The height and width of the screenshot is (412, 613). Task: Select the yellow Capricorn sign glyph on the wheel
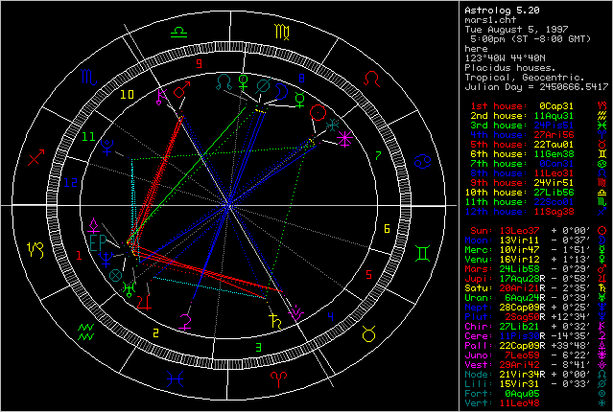[x=35, y=249]
